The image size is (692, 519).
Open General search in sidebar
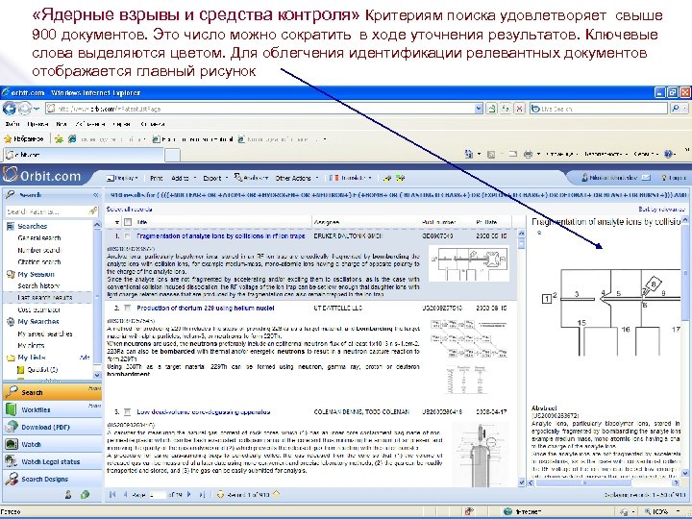pos(39,238)
